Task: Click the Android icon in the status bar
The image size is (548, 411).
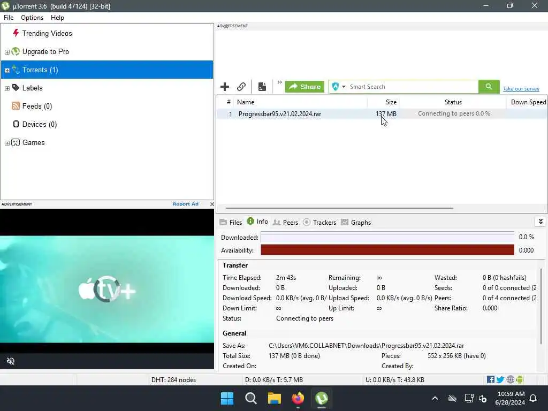Action: coord(520,379)
